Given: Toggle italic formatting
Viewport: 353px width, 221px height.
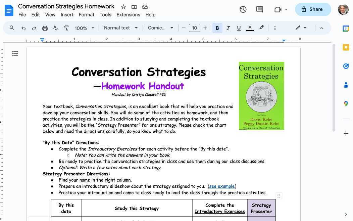Looking at the screenshot, I should pos(228,28).
